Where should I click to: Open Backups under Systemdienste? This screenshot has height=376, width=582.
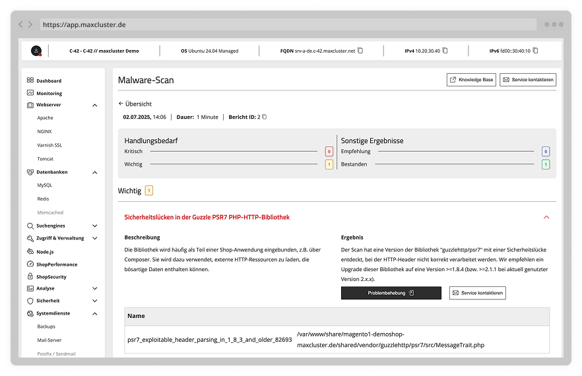pos(46,327)
